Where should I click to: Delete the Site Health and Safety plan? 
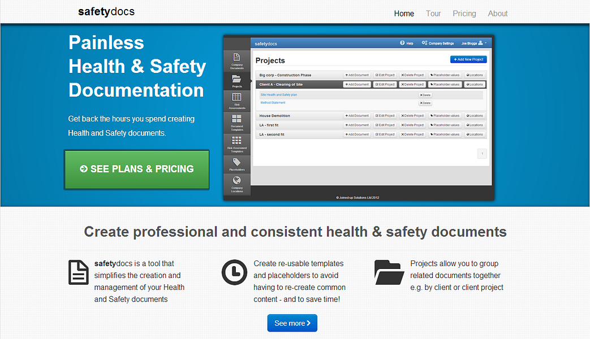pos(425,95)
